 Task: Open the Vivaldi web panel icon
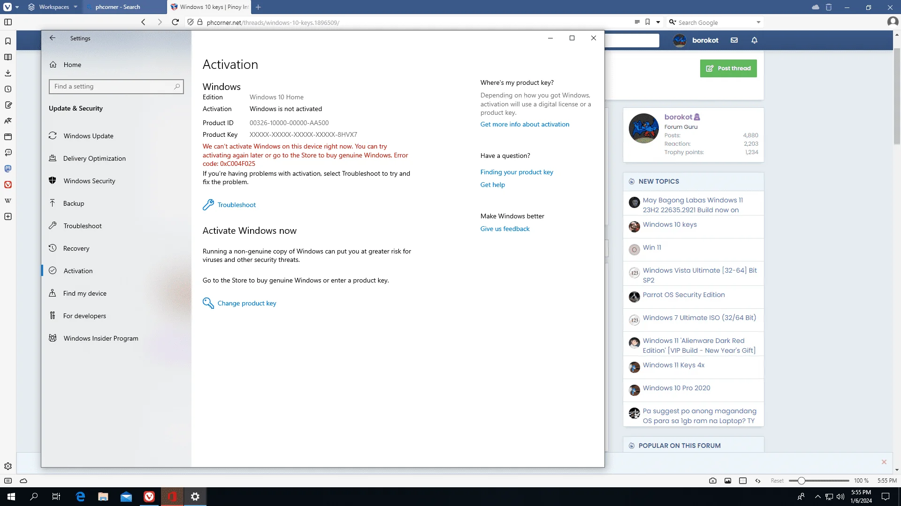[8, 185]
